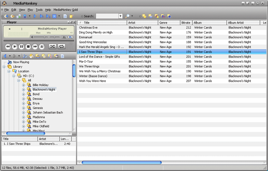Sort tracks by the Album Artist column header
268x171 pixels.
(x=243, y=23)
